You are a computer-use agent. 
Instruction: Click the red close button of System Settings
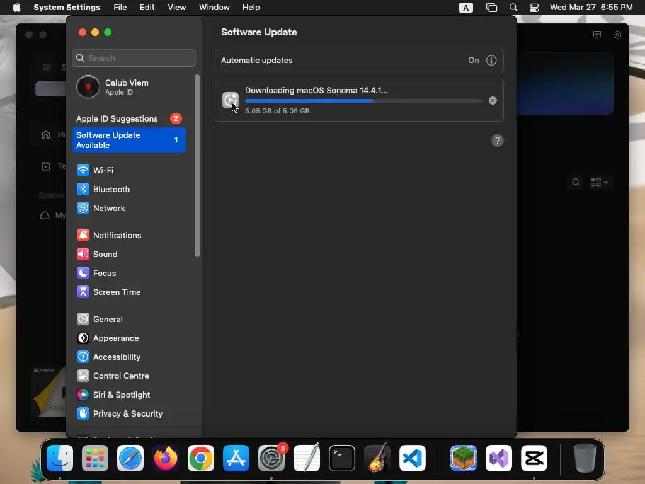click(x=83, y=32)
